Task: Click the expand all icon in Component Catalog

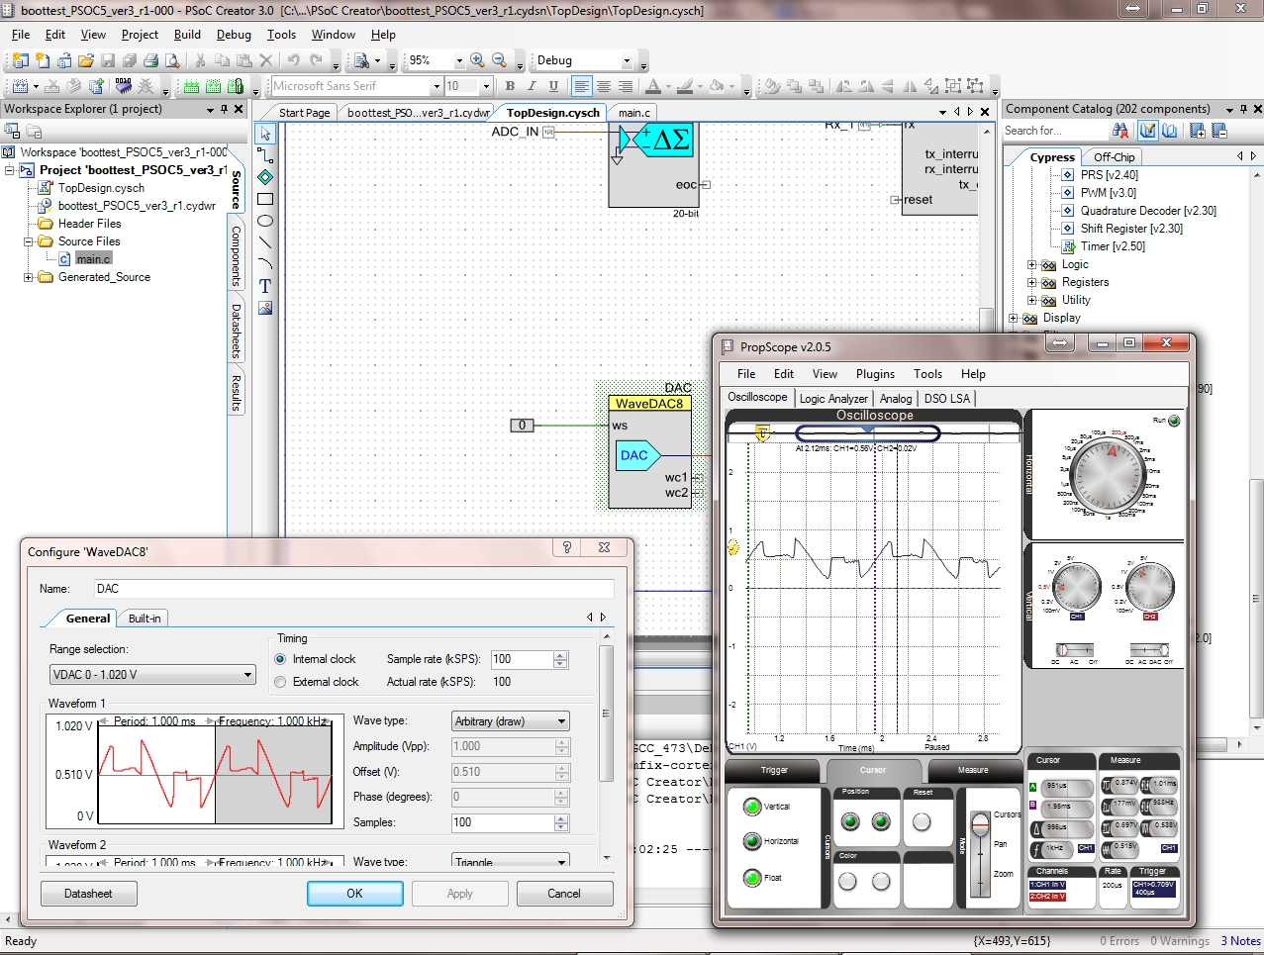Action: point(1198,131)
